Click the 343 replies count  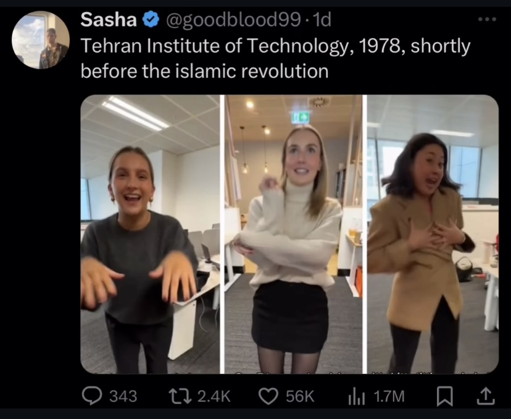pyautogui.click(x=123, y=396)
